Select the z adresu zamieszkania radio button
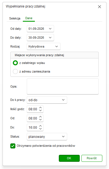Viewport: 109px width, 169px height. point(15,71)
